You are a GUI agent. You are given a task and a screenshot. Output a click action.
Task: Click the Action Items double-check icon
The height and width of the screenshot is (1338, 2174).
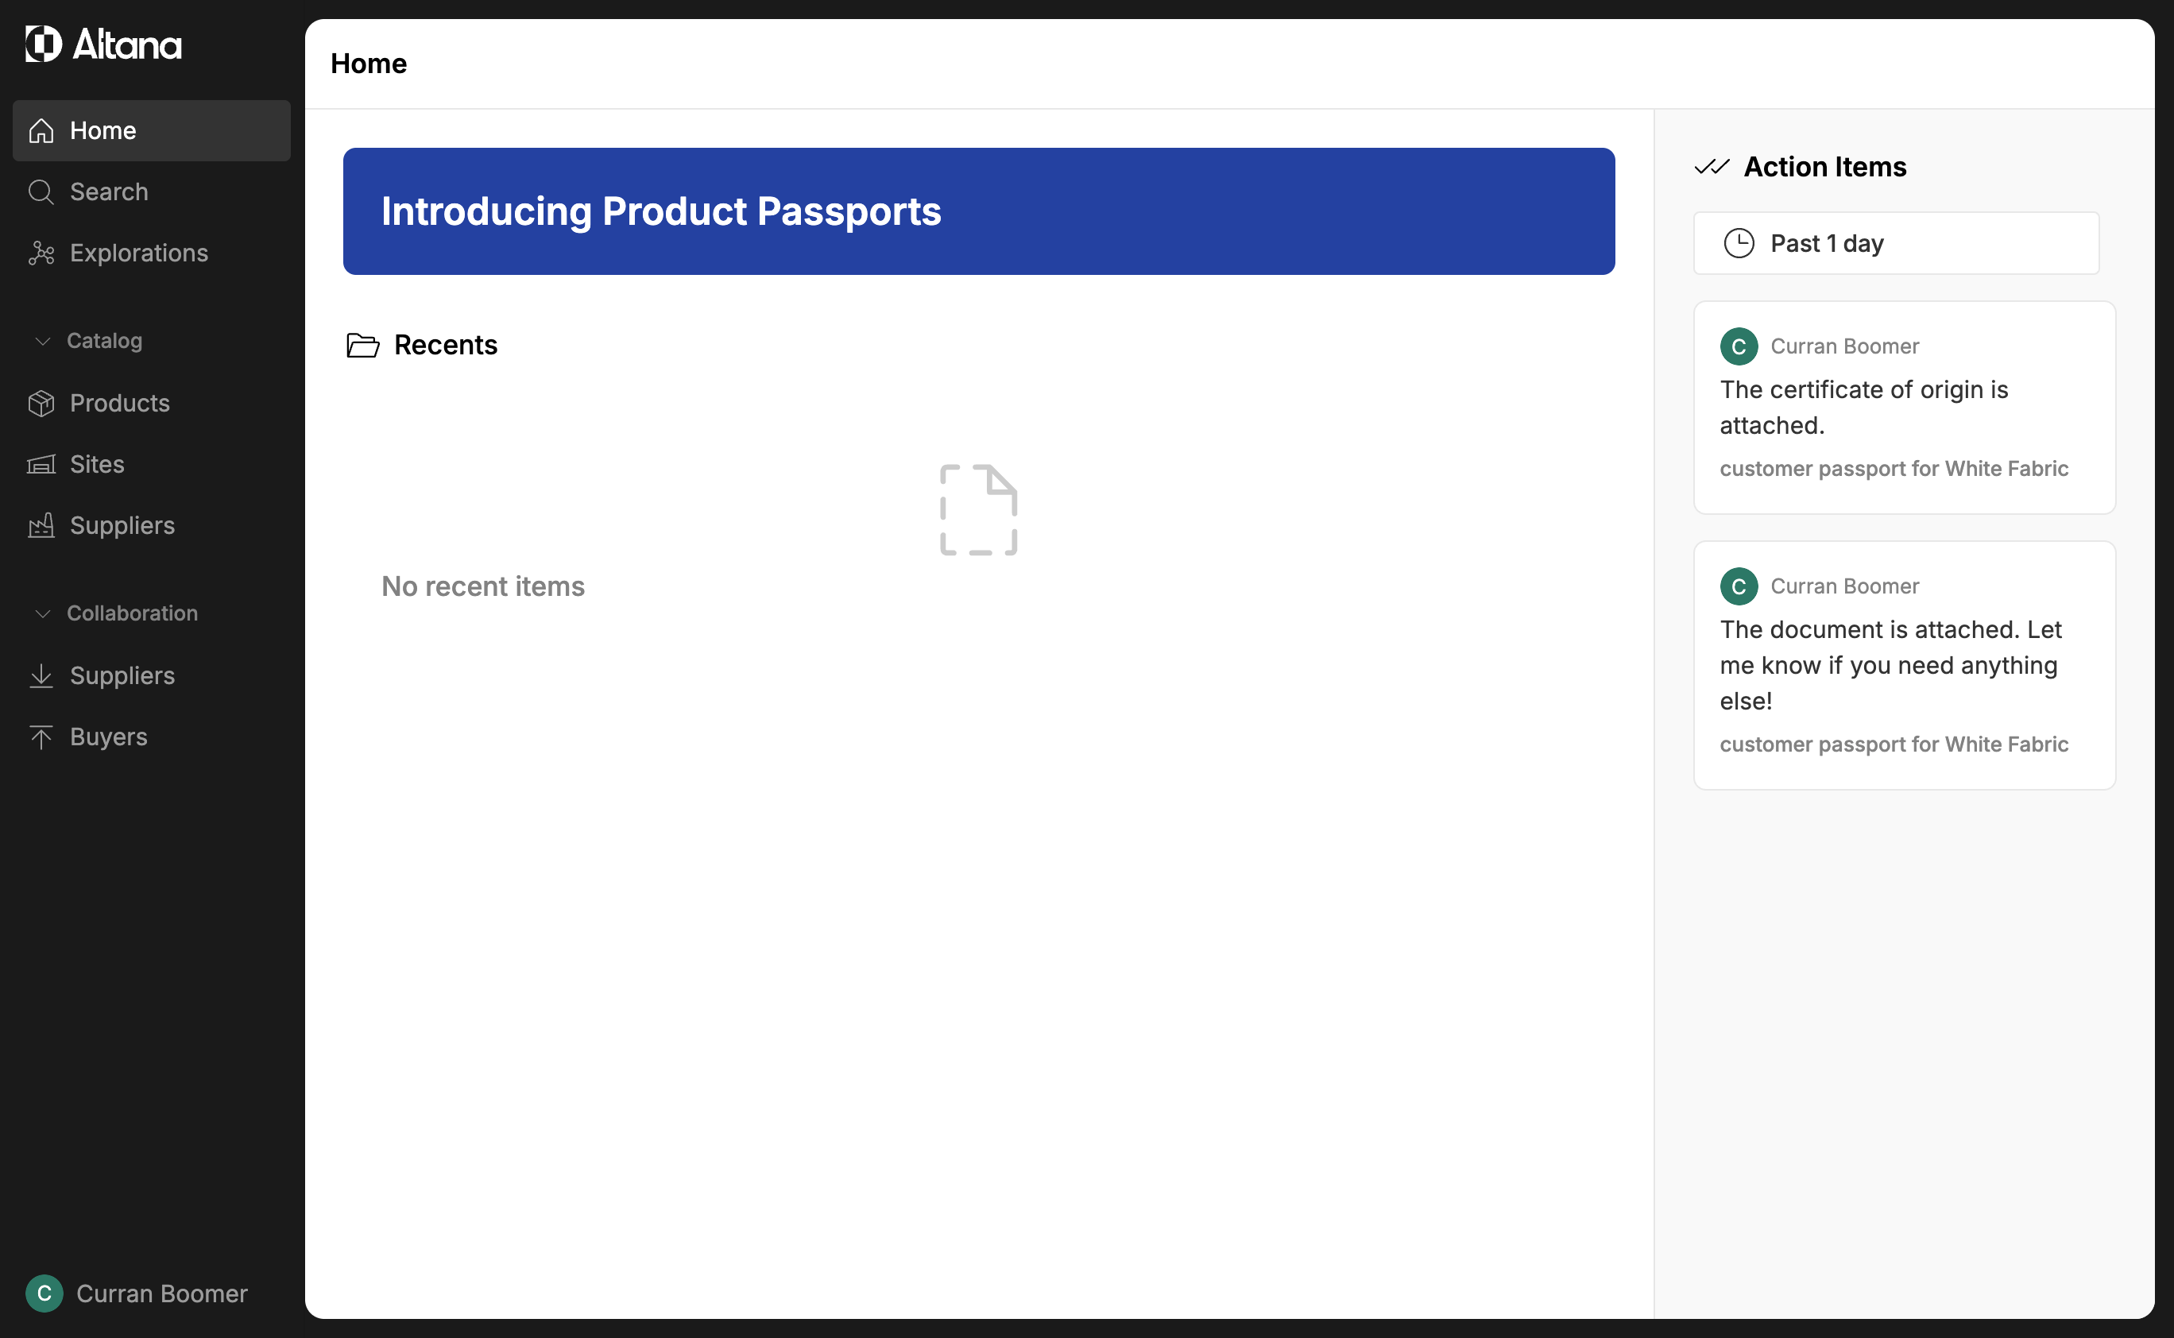1712,167
